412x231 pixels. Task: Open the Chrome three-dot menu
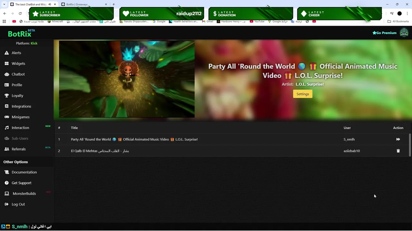point(407,13)
